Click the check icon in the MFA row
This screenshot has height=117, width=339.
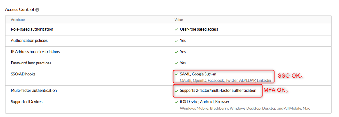click(176, 91)
